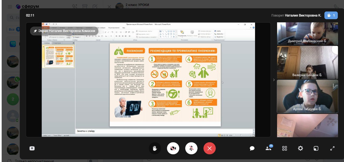The width and height of the screenshot is (344, 162).
Task: Open the archive icon in Sferum header
Action: click(85, 6)
